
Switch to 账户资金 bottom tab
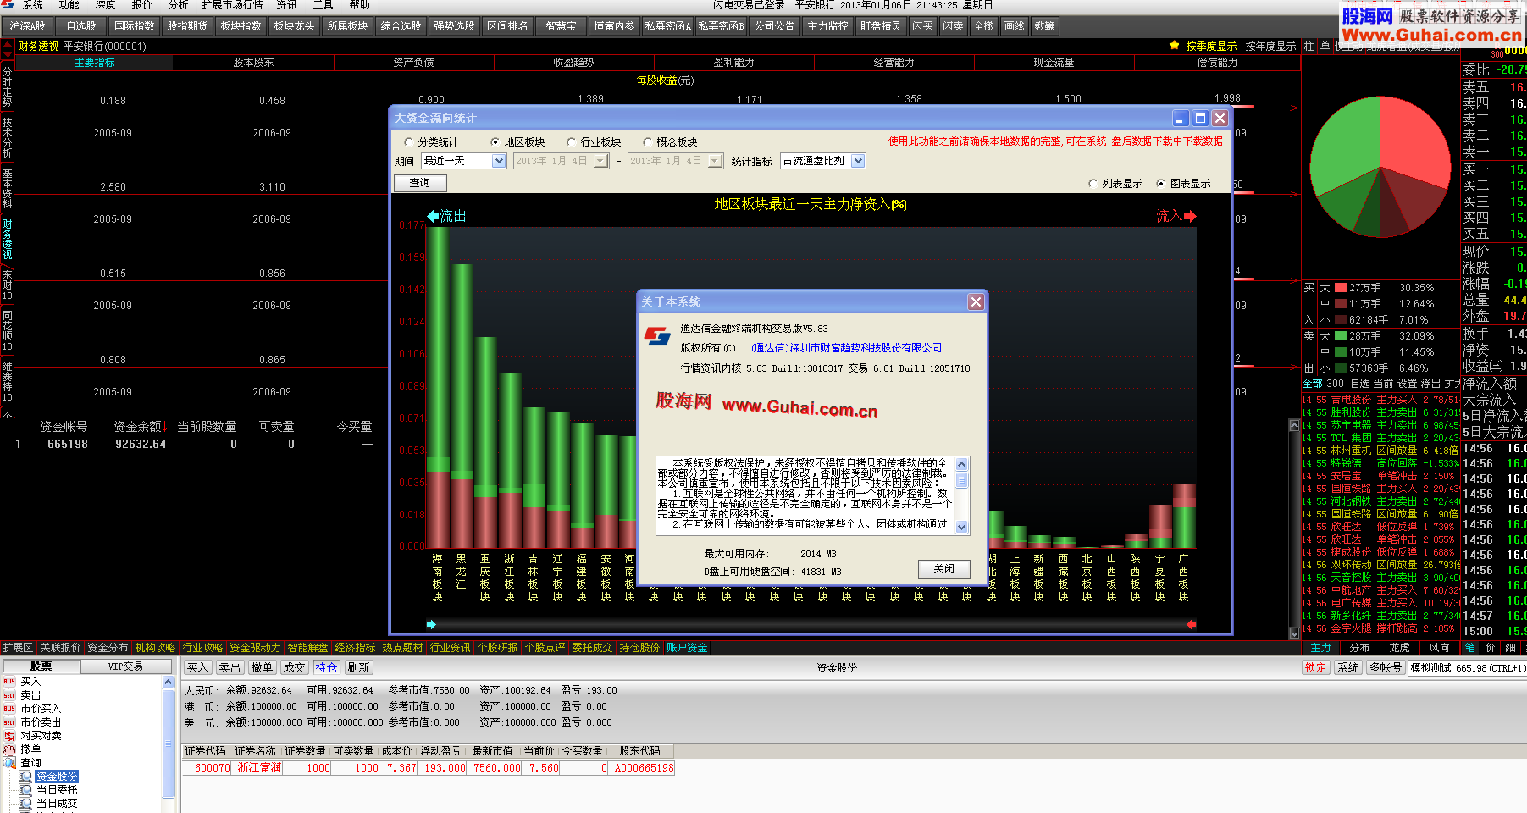[686, 648]
